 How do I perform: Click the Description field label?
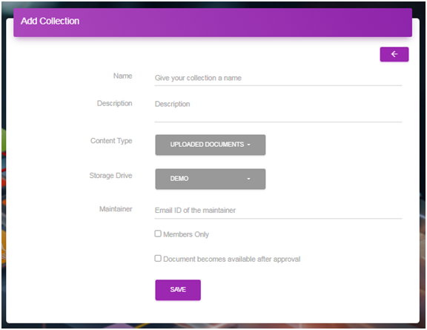[115, 104]
